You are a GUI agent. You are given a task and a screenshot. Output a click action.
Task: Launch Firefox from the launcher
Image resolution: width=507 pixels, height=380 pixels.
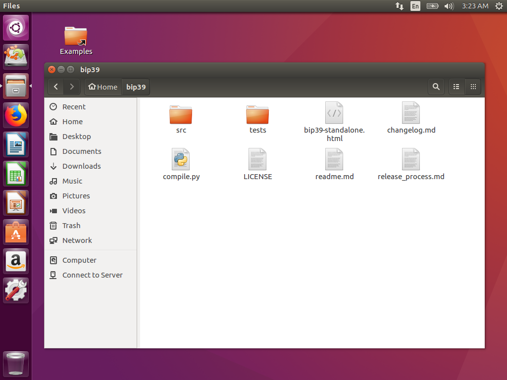(16, 115)
